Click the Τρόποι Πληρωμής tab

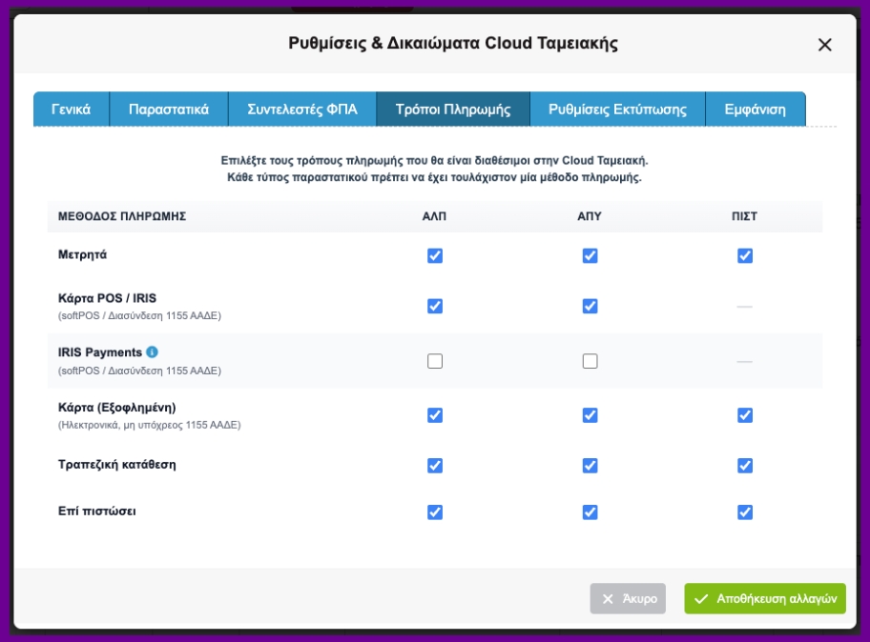(453, 109)
